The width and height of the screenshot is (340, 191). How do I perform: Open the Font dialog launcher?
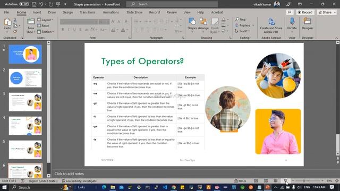130,38
